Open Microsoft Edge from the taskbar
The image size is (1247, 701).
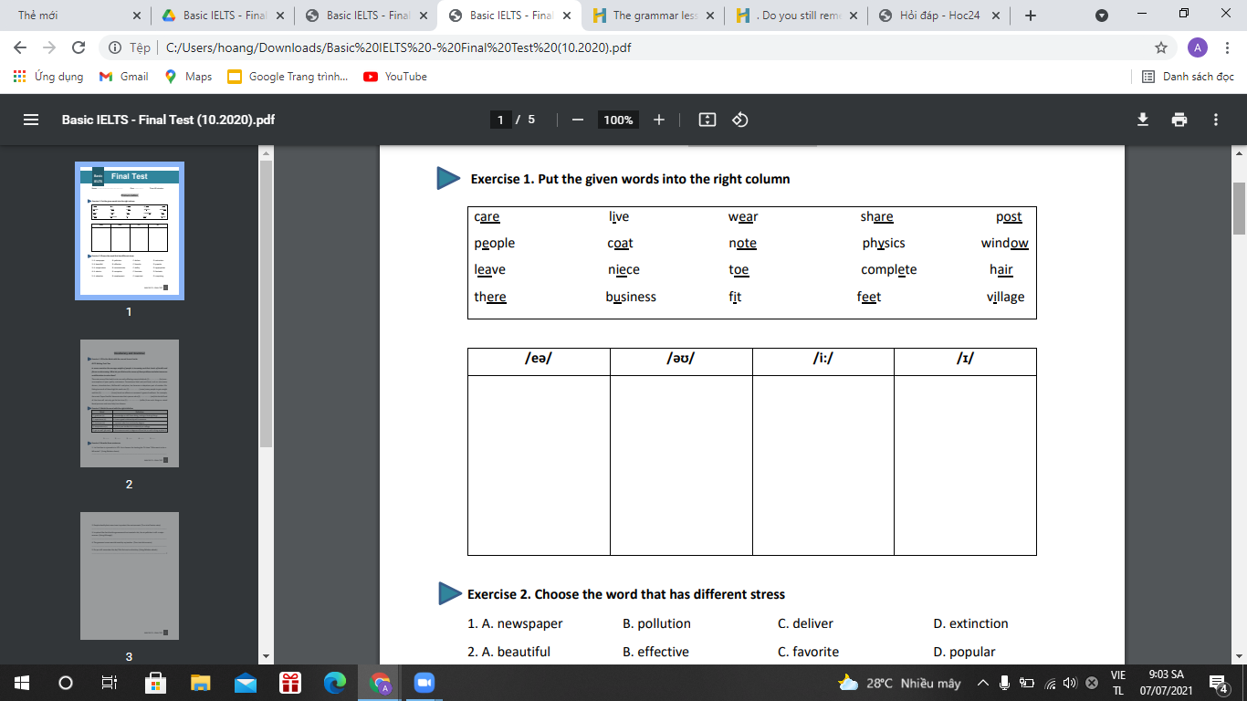(336, 682)
